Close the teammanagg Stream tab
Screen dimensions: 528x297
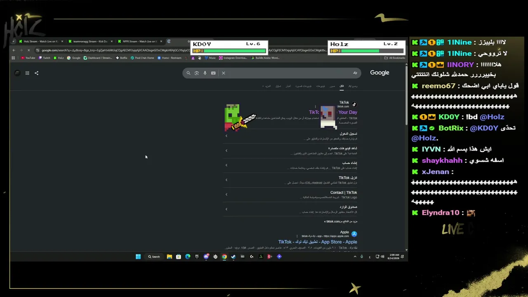pyautogui.click(x=112, y=41)
